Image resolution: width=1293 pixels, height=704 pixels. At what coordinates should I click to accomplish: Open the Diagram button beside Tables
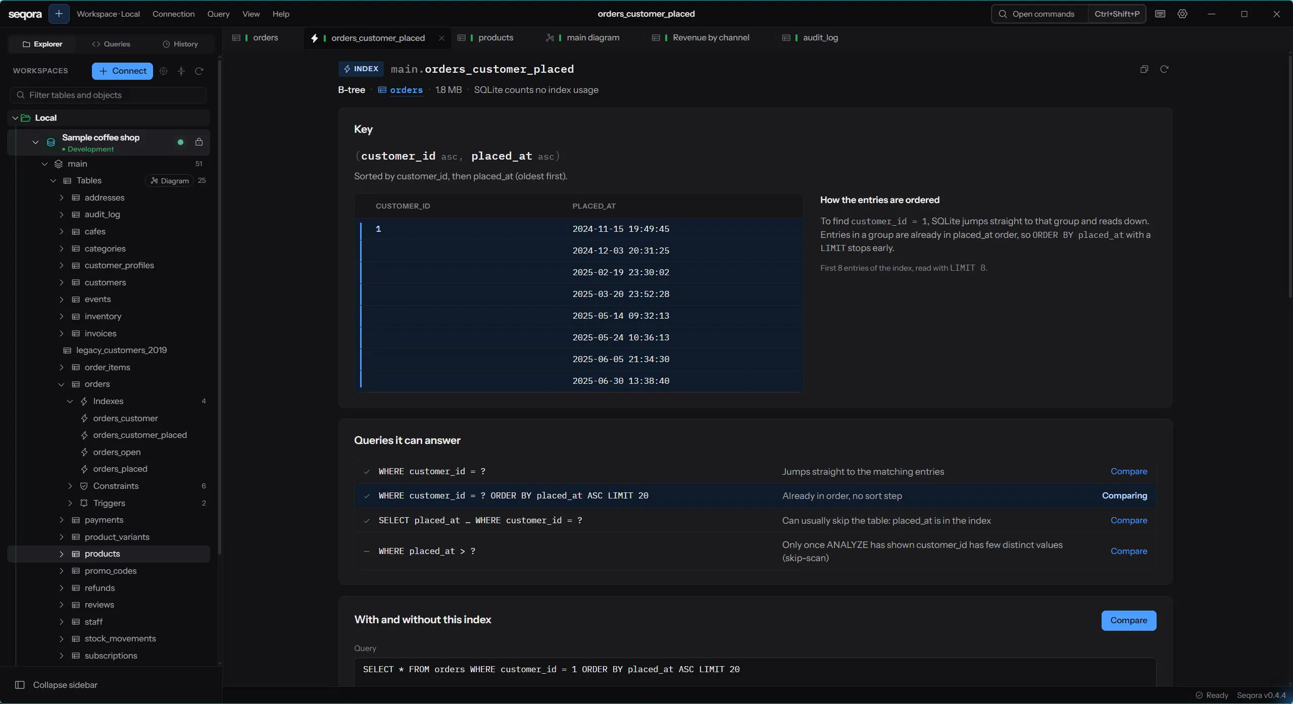point(169,181)
